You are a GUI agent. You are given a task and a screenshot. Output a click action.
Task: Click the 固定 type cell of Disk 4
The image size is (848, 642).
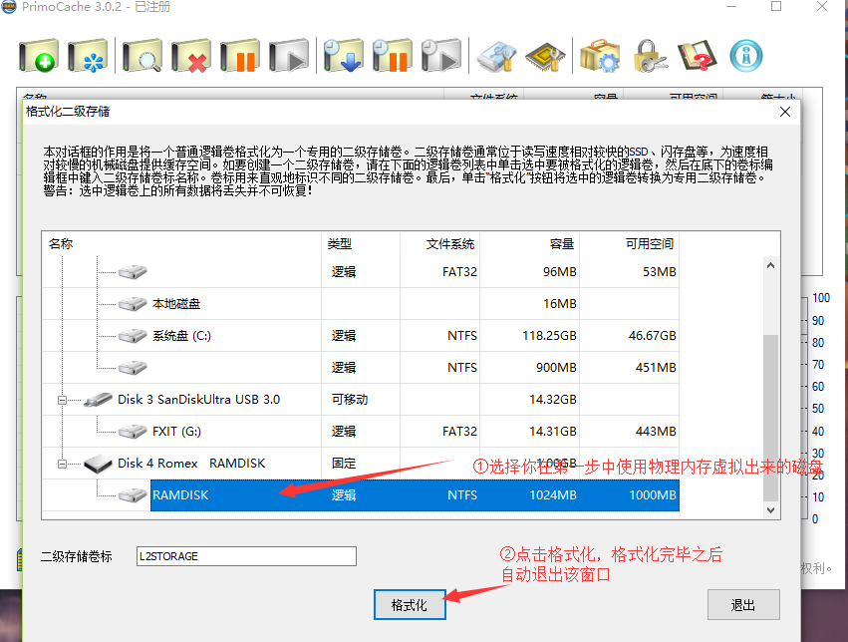(344, 464)
